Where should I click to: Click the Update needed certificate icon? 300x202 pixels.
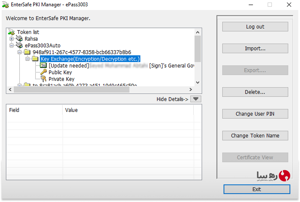pyautogui.click(x=43, y=65)
